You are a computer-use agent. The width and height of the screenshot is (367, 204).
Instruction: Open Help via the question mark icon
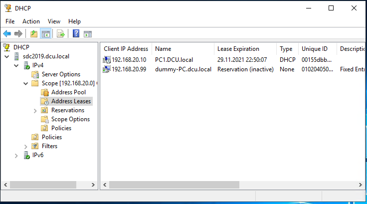(x=76, y=34)
